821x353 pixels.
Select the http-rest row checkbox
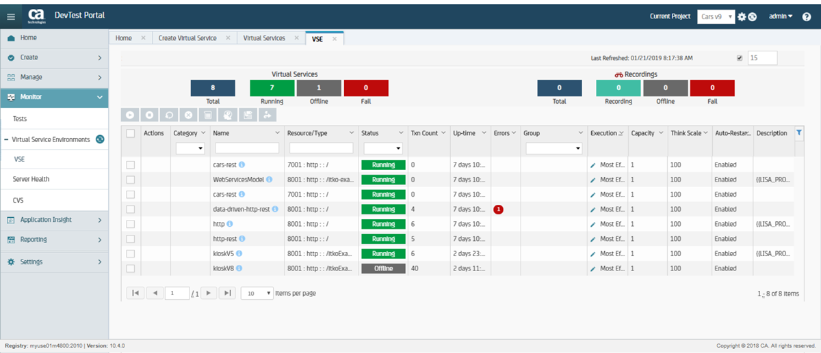[x=131, y=239]
